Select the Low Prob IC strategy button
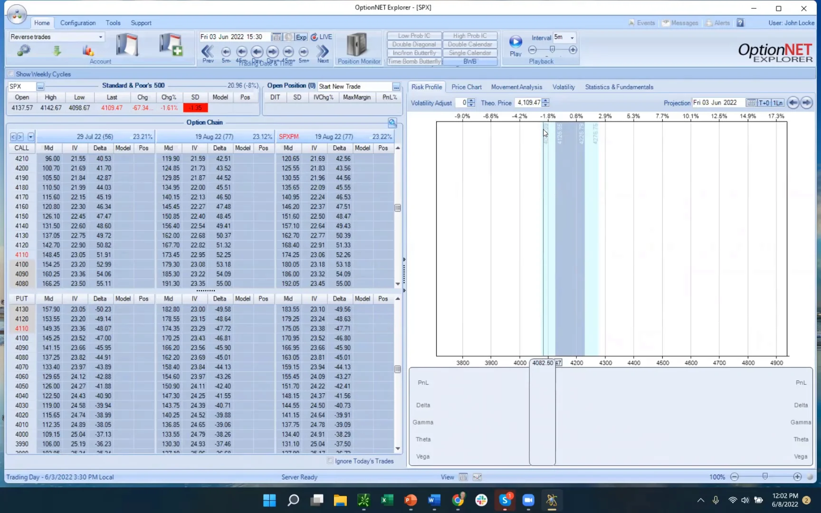This screenshot has width=821, height=513. (414, 36)
